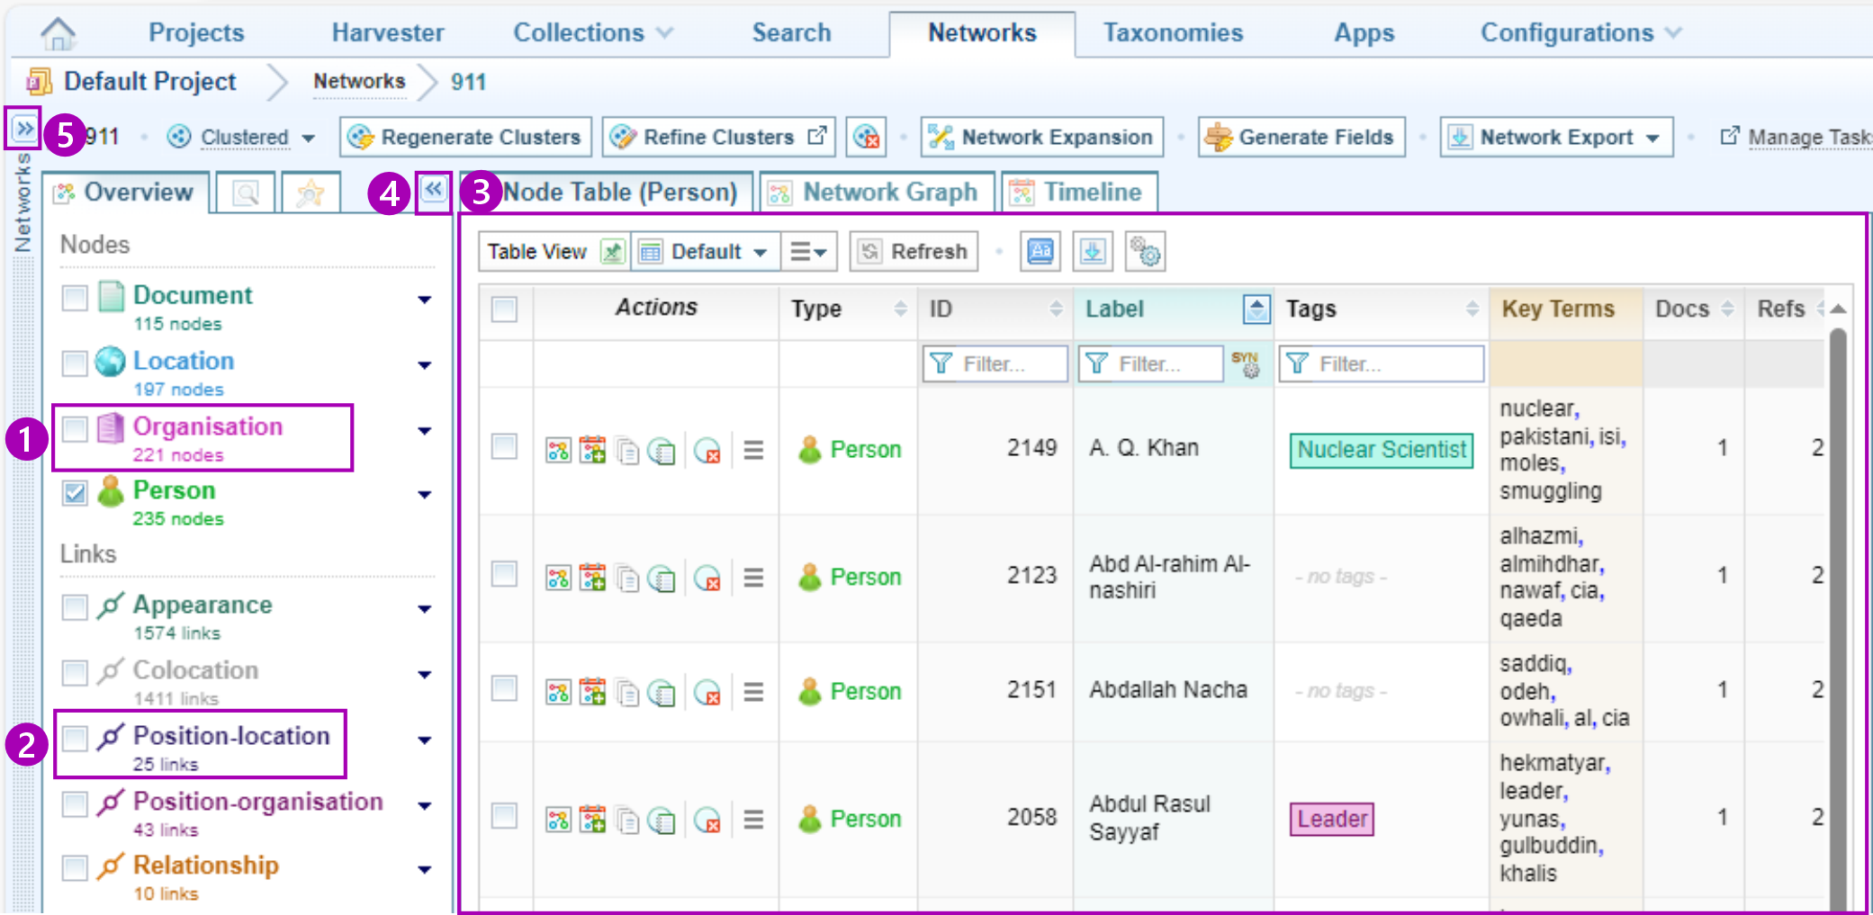The image size is (1873, 915).
Task: Click the table settings gear icon
Action: [1145, 252]
